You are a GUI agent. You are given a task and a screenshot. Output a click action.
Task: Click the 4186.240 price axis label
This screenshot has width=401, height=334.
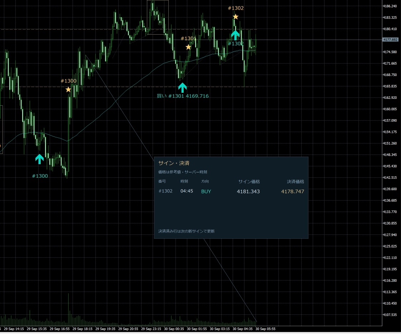(390, 6)
